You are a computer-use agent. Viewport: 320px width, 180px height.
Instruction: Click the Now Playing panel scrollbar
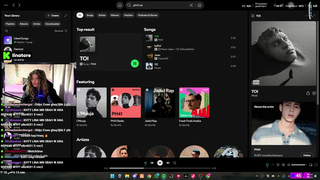tap(318, 62)
